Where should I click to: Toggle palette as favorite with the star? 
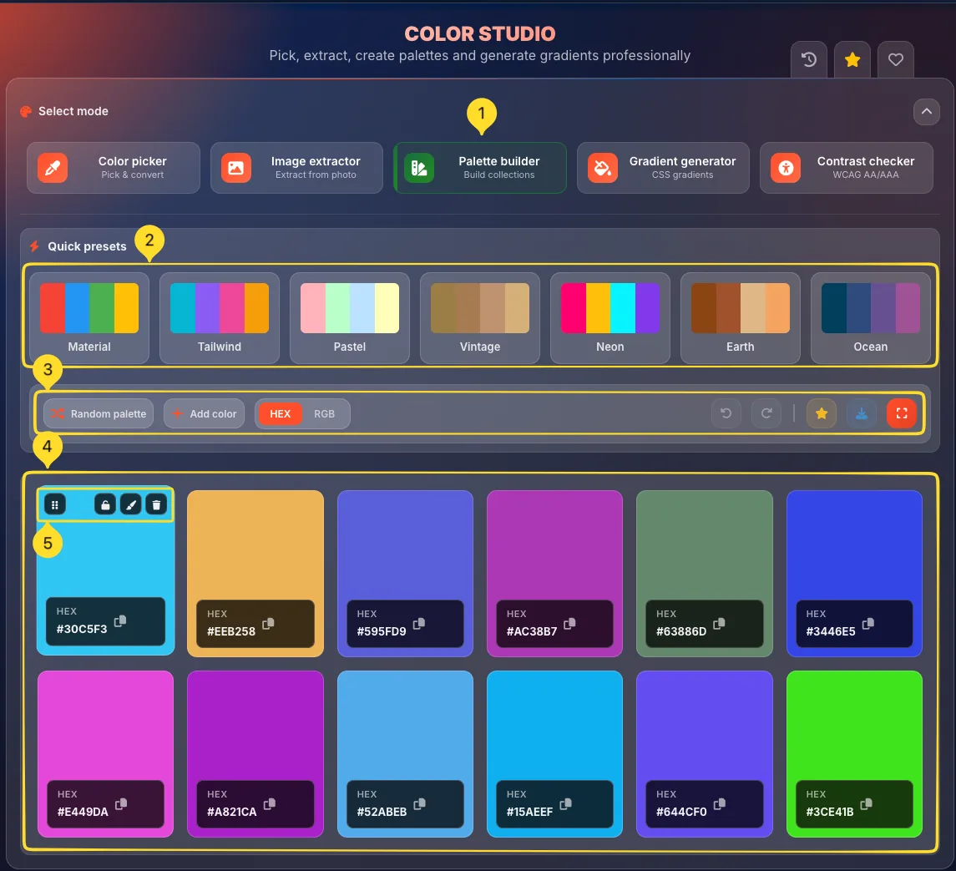(x=821, y=413)
